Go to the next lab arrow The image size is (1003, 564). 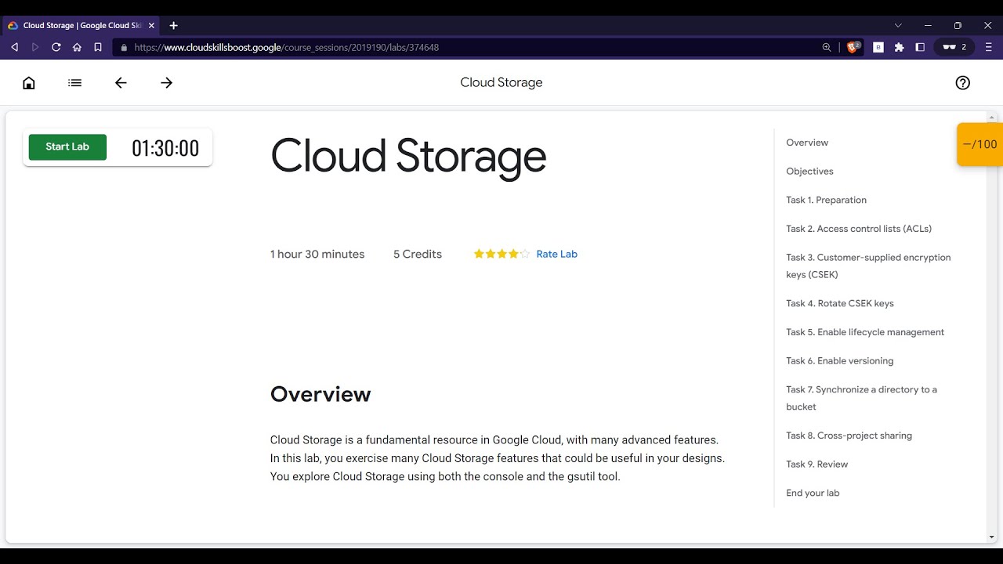(166, 82)
